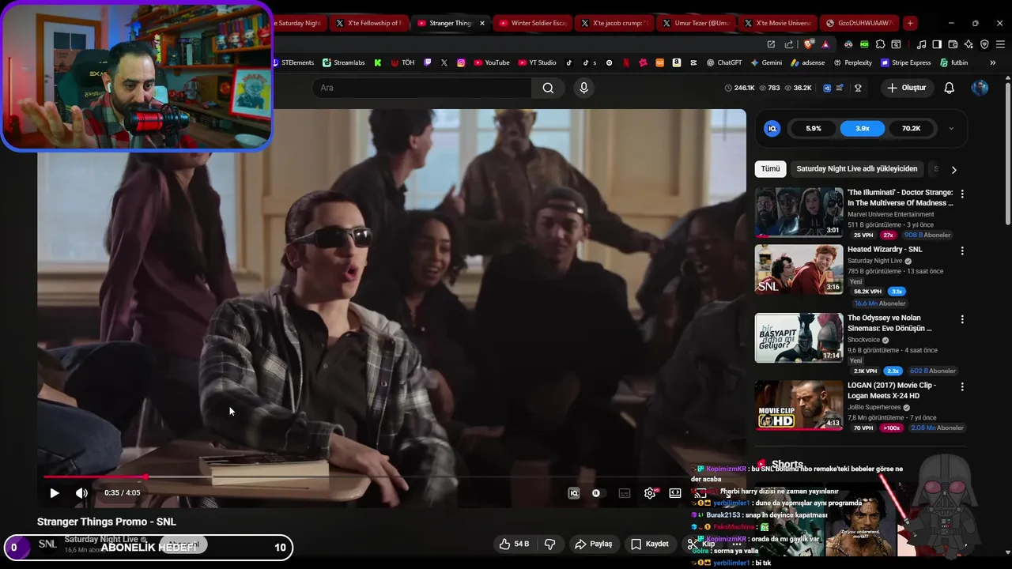Image resolution: width=1012 pixels, height=569 pixels.
Task: Open the account avatar menu
Action: (x=980, y=88)
